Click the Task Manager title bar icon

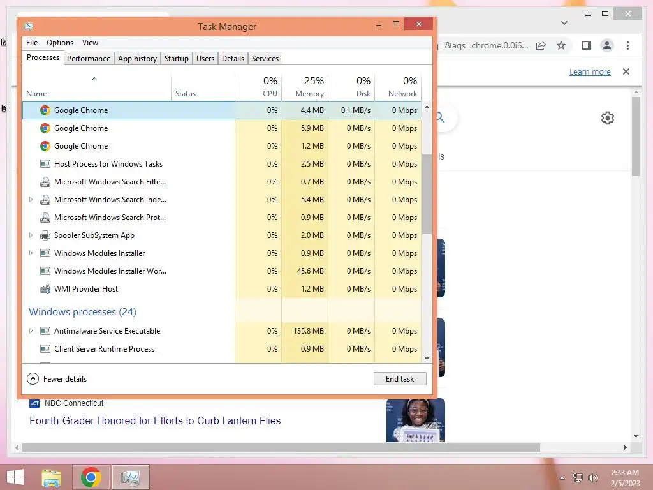pyautogui.click(x=28, y=27)
